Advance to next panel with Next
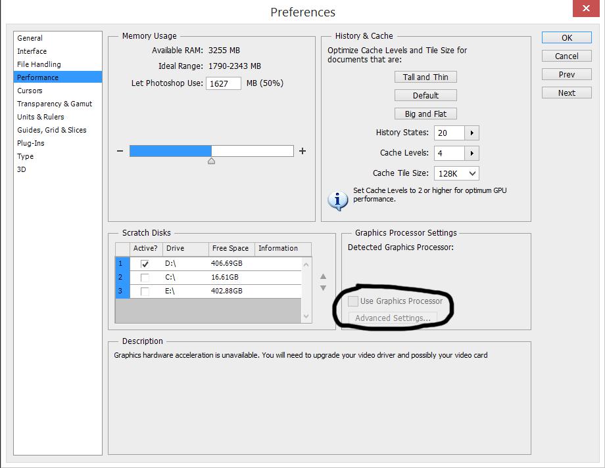 567,93
